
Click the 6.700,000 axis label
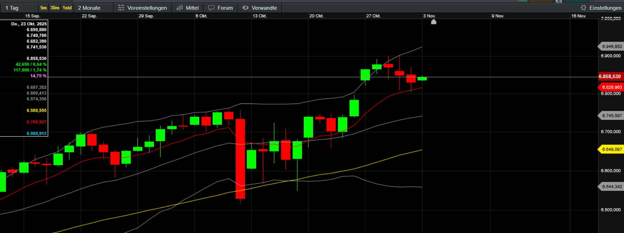(611, 132)
